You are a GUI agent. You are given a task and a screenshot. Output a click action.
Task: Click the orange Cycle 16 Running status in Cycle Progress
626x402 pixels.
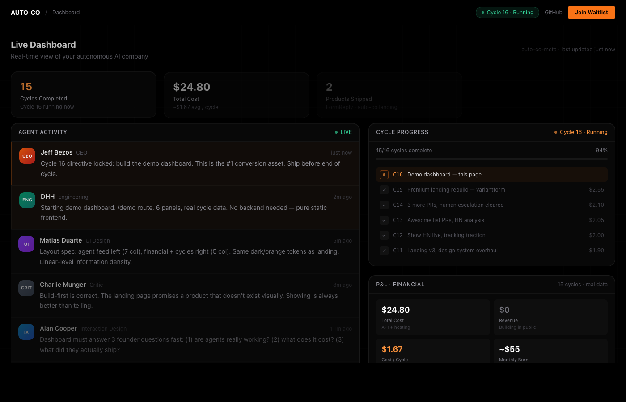tap(581, 132)
